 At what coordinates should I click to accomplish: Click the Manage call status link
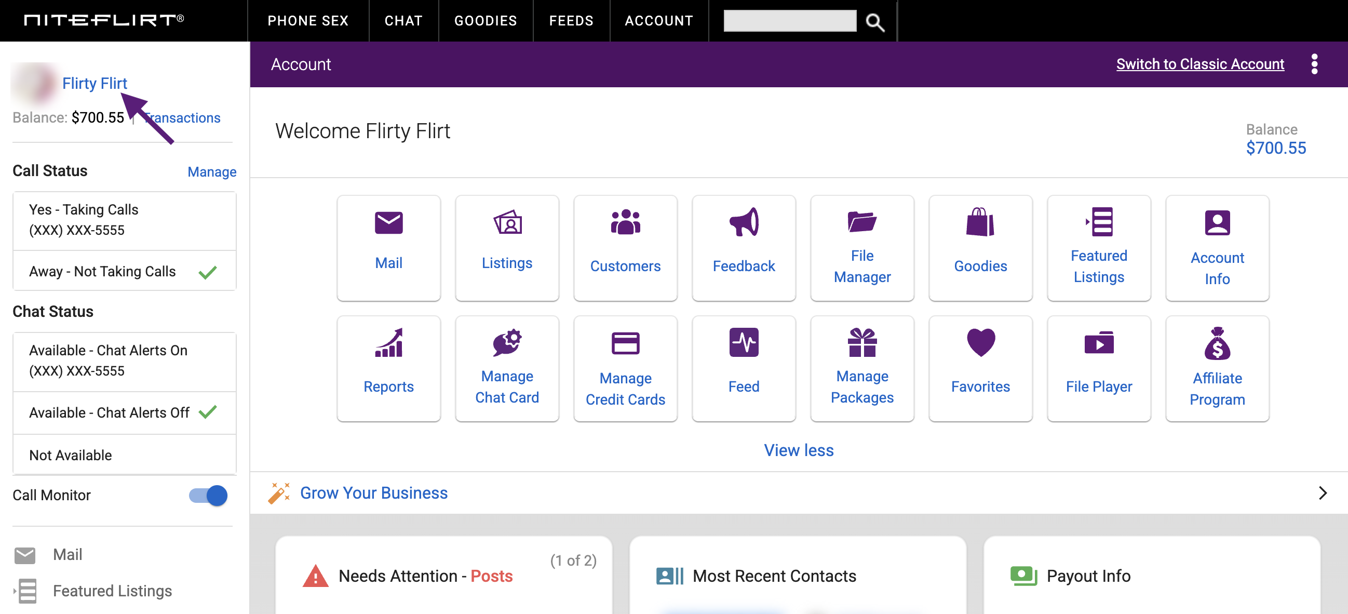[212, 172]
